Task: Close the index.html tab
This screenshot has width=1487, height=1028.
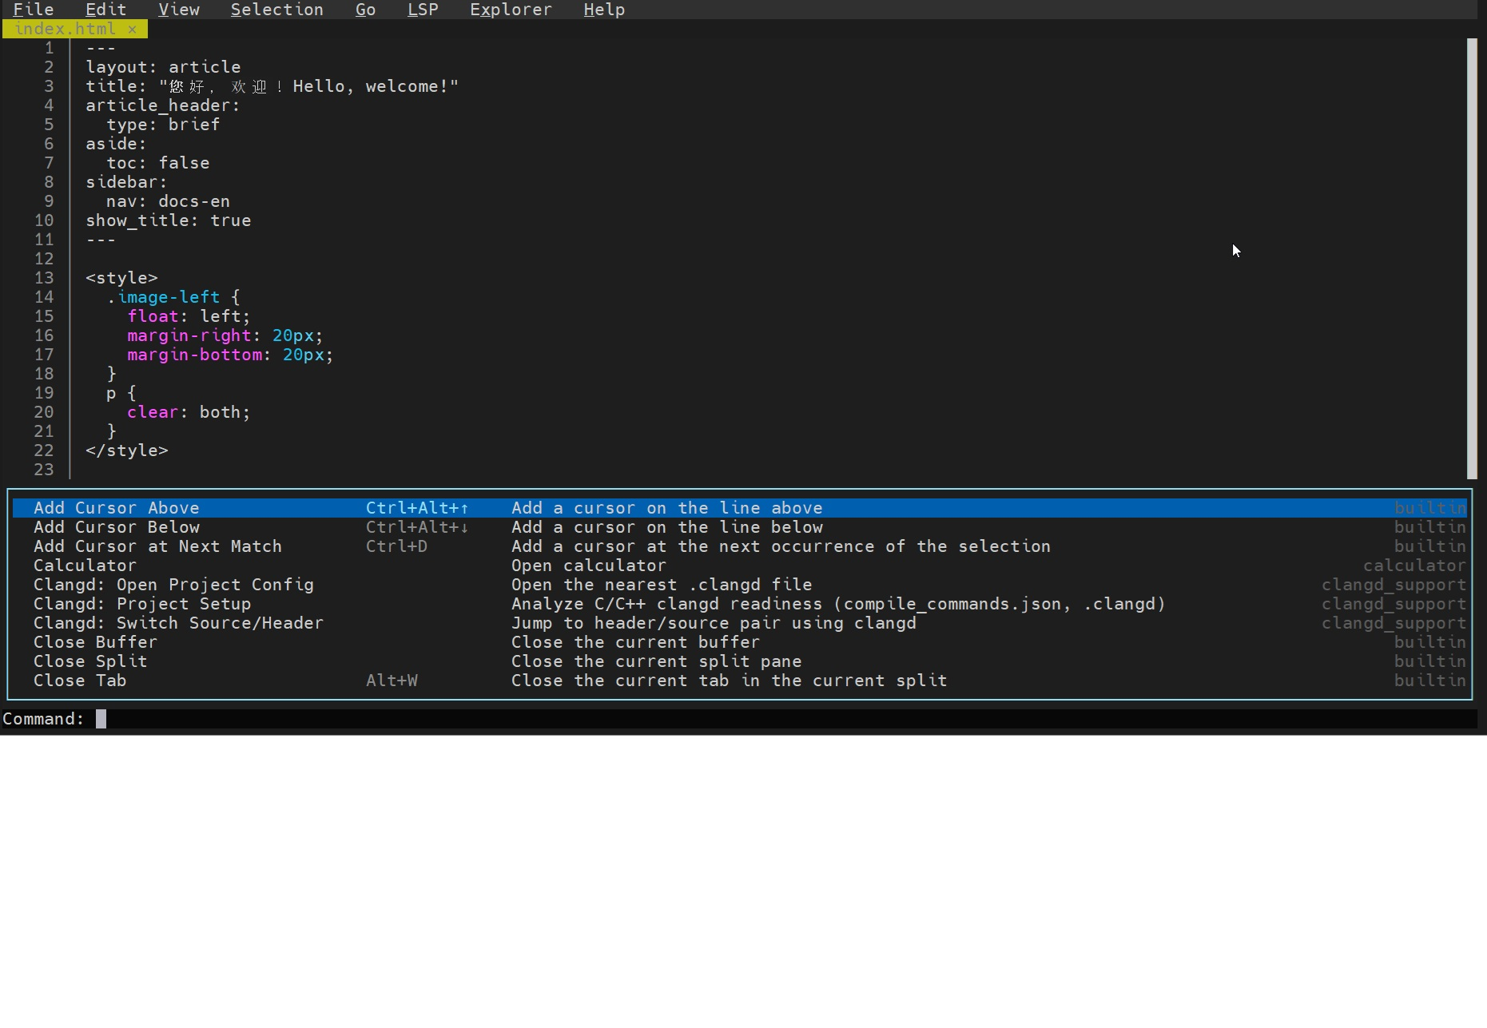Action: coord(133,29)
